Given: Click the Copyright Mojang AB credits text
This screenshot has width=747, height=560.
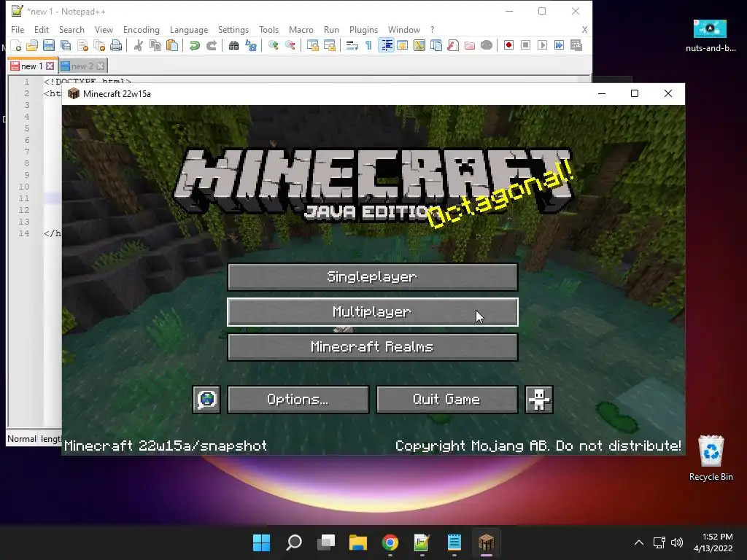Looking at the screenshot, I should pyautogui.click(x=538, y=446).
